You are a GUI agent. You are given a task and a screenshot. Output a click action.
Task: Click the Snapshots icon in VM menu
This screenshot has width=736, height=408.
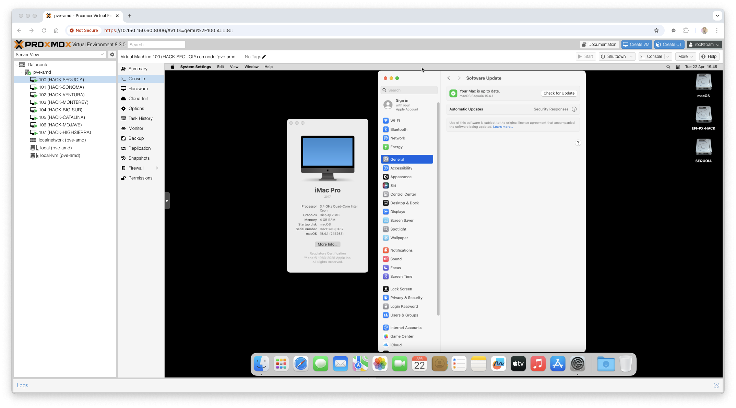click(x=123, y=158)
